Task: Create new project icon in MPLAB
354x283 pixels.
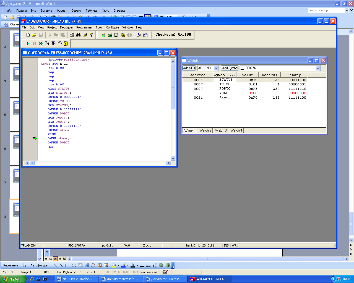Action: coord(103,35)
